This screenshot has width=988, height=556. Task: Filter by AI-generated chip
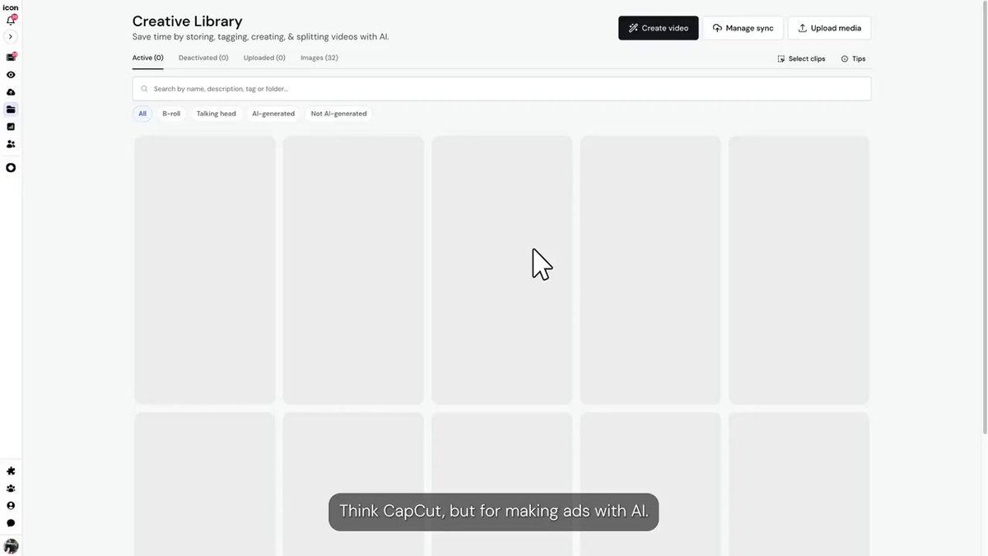coord(273,114)
